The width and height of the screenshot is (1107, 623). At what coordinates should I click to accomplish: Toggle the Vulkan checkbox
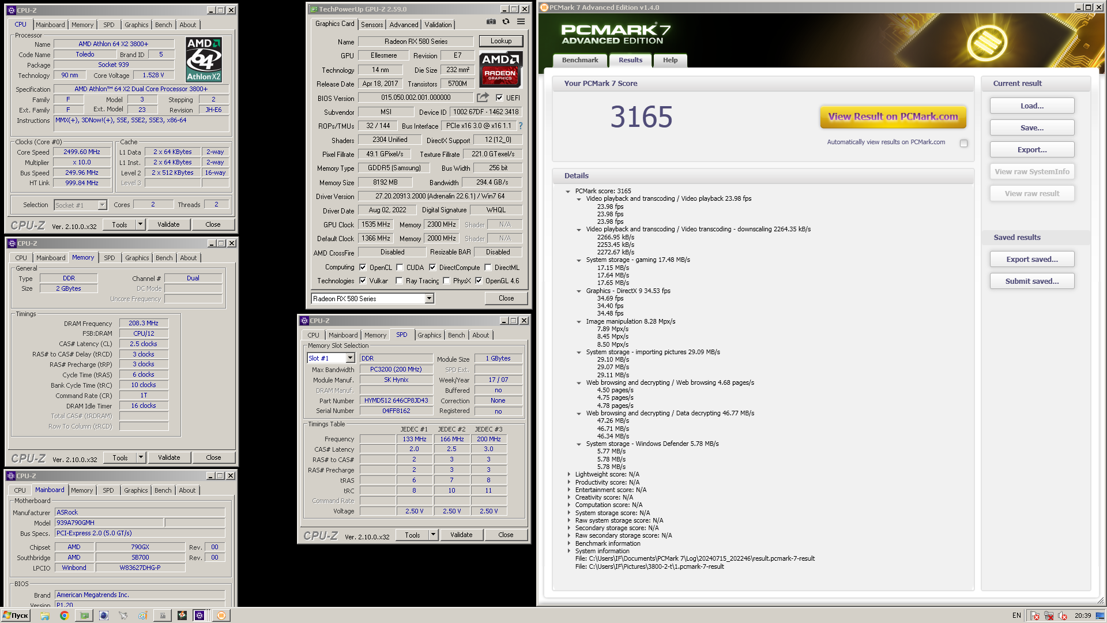(x=363, y=281)
